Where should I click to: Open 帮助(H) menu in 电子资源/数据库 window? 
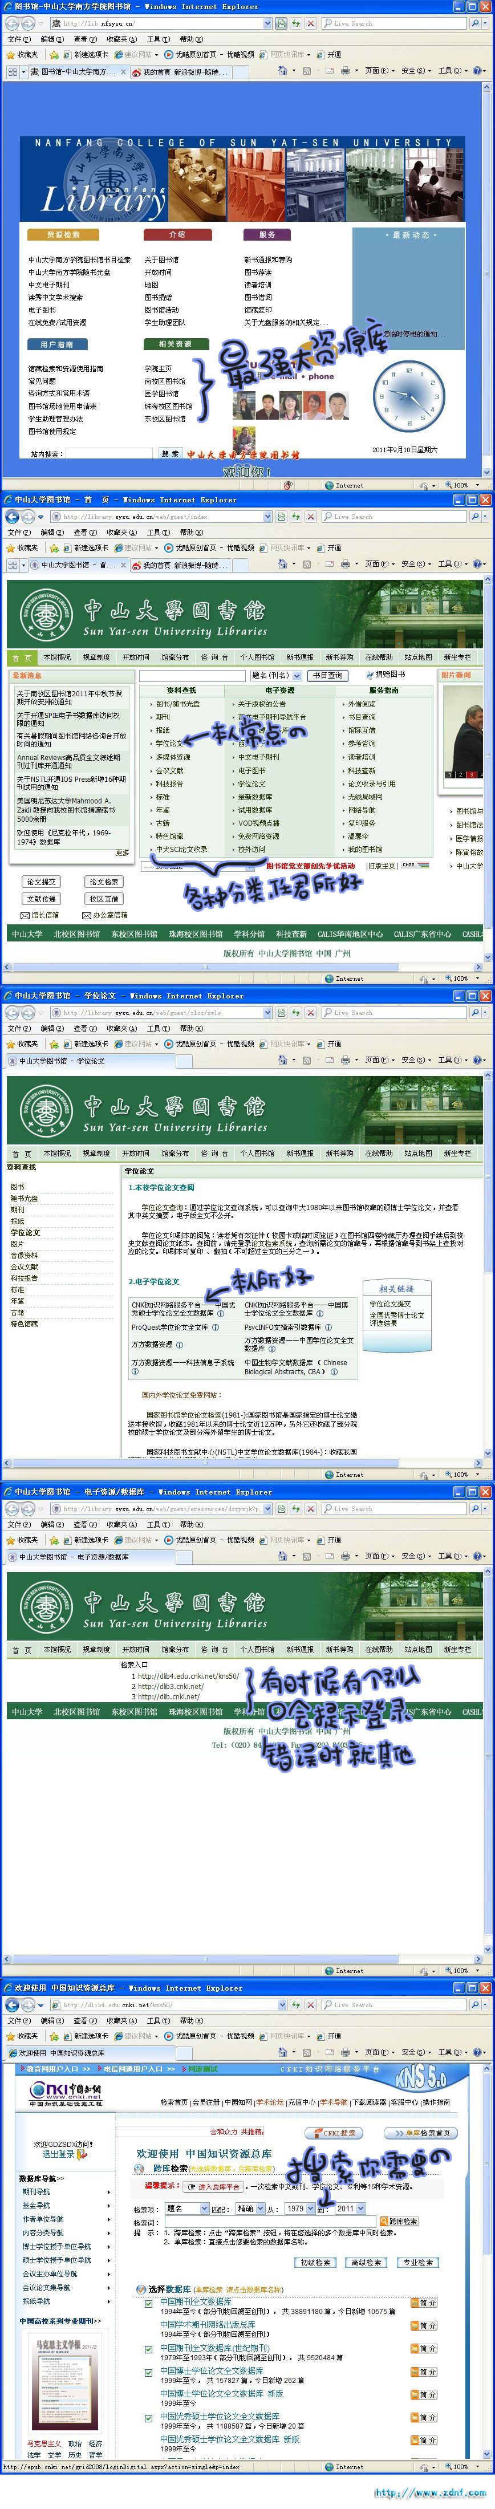click(192, 1524)
